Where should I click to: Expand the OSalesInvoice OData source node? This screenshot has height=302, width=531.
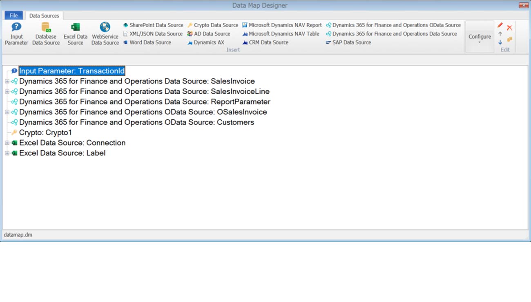pyautogui.click(x=7, y=112)
